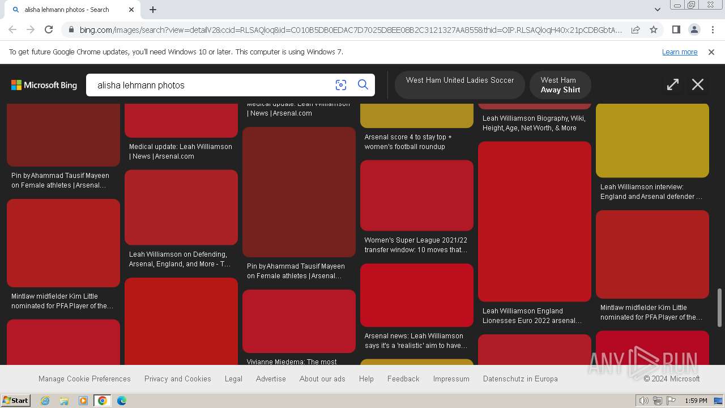Screen dimensions: 725x408
Task: Open Privacy and Cookies link
Action: coord(178,379)
